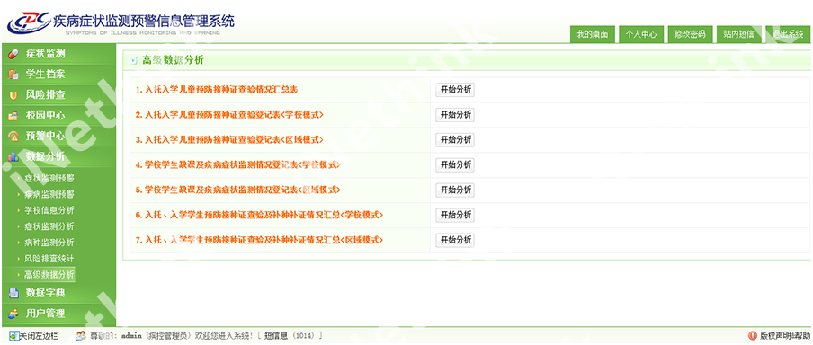
Task: Click 开始分析 for report 6 补种补证<学校模式>
Action: [x=455, y=215]
